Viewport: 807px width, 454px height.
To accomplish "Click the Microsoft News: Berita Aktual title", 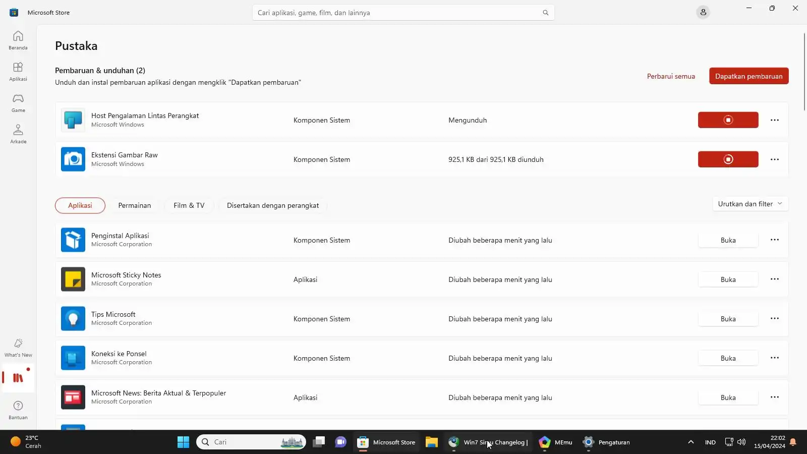I will tap(158, 393).
